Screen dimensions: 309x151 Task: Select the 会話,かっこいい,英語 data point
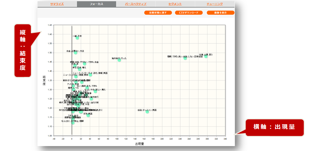[x=147, y=112]
